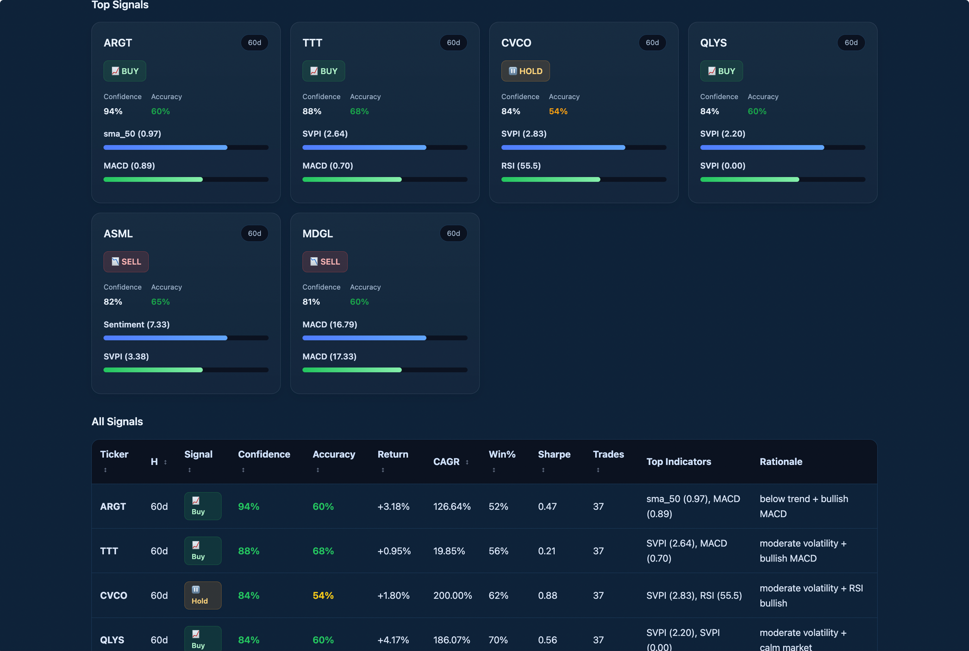Click ASML Sentiment (7.33) indicator bar
Screen dimensions: 969x651
click(x=186, y=338)
